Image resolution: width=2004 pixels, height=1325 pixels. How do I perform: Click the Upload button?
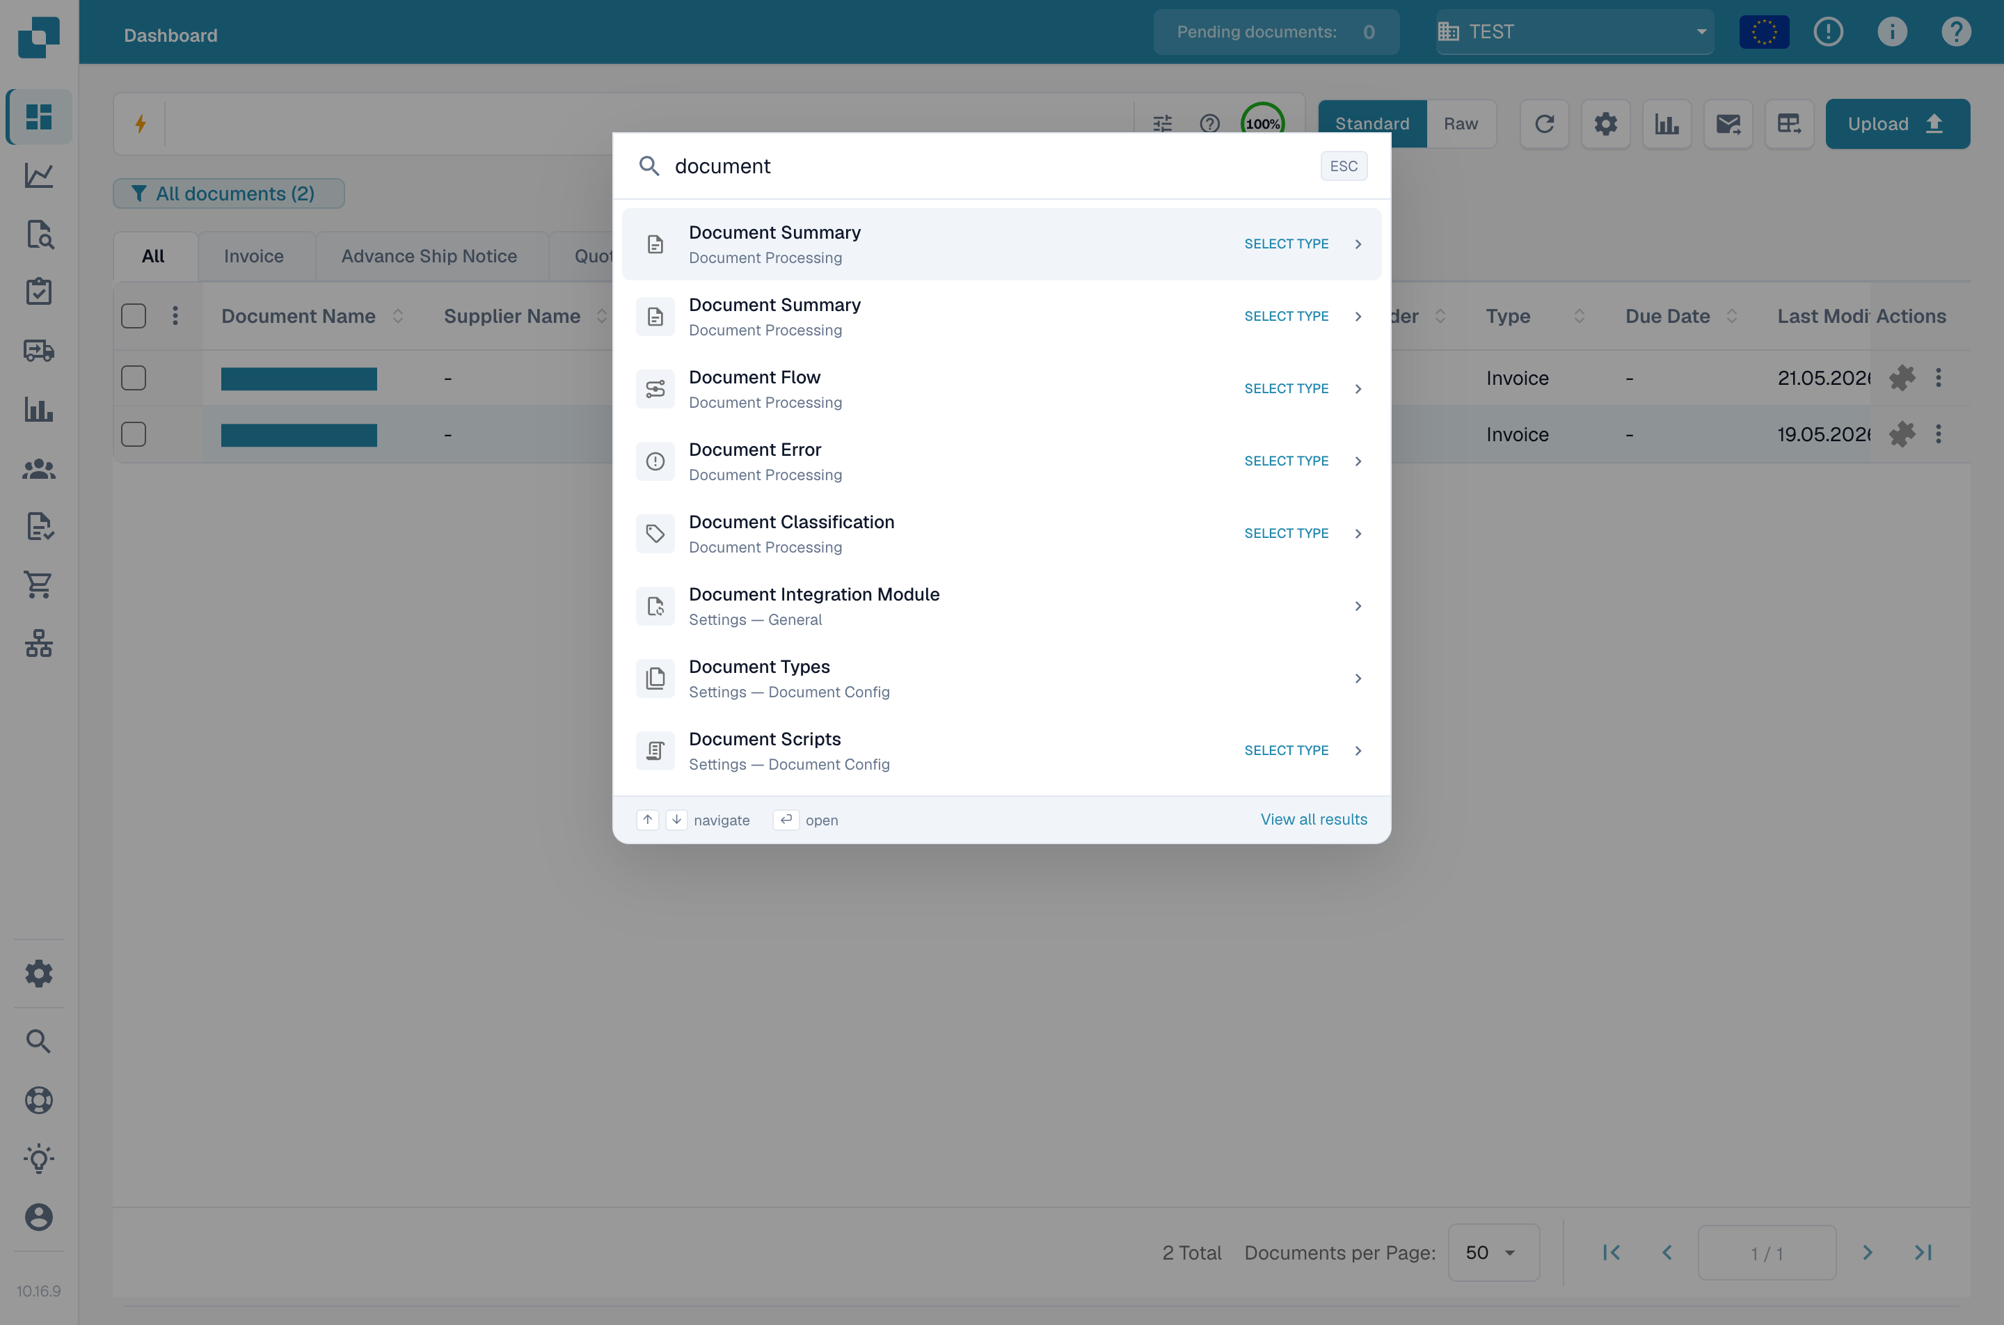click(x=1898, y=124)
